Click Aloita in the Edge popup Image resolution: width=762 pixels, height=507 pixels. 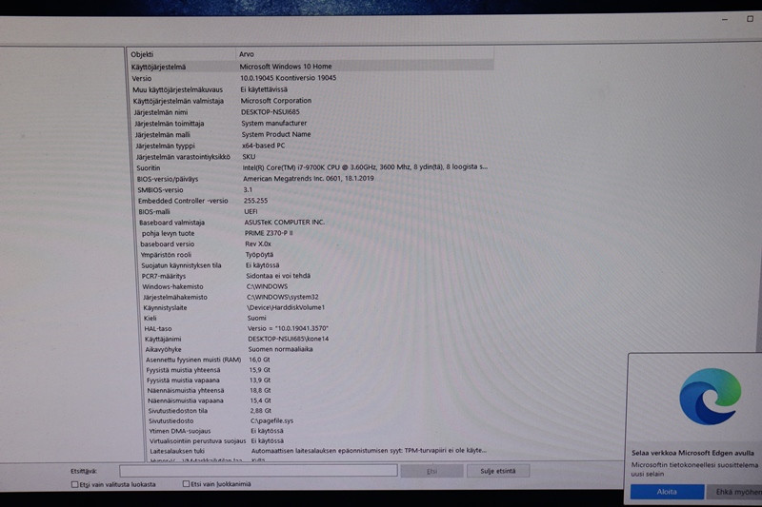coord(667,492)
